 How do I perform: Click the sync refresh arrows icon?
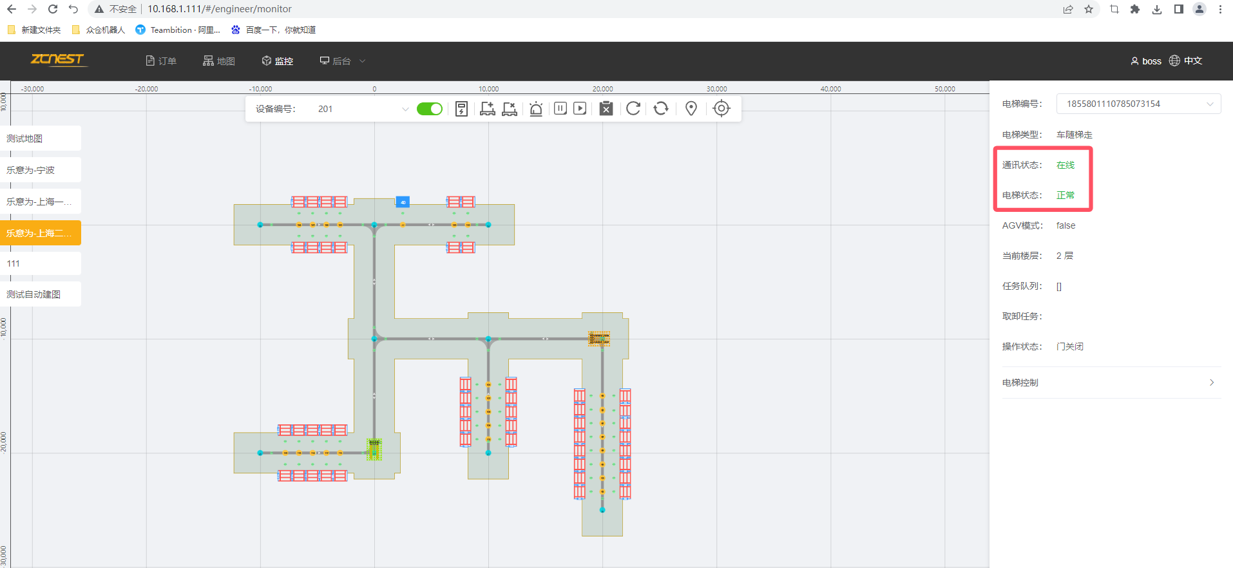tap(661, 108)
